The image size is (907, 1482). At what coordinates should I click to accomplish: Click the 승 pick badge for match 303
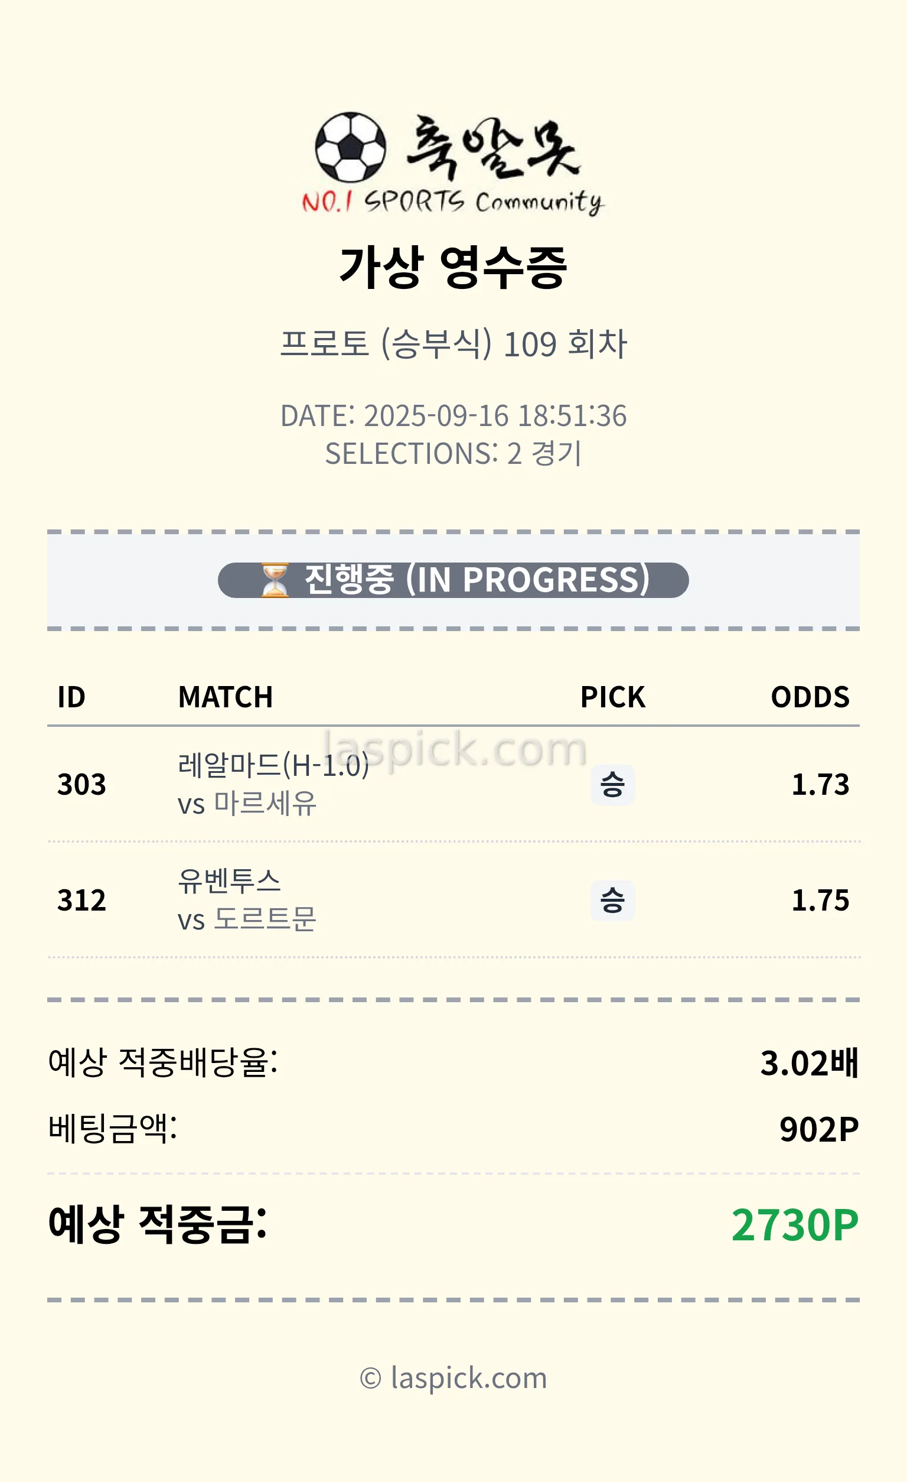pyautogui.click(x=612, y=784)
